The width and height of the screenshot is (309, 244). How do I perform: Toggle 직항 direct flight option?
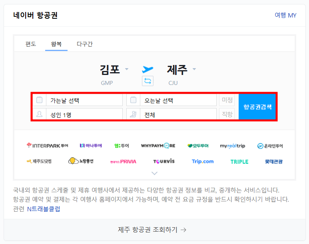click(x=227, y=114)
